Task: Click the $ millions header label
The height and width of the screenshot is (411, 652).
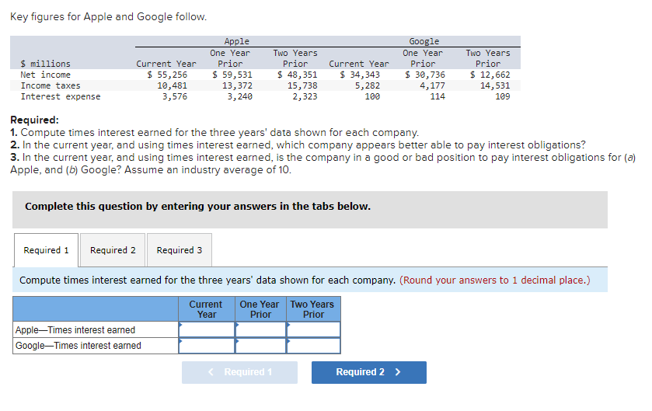Action: [x=45, y=64]
